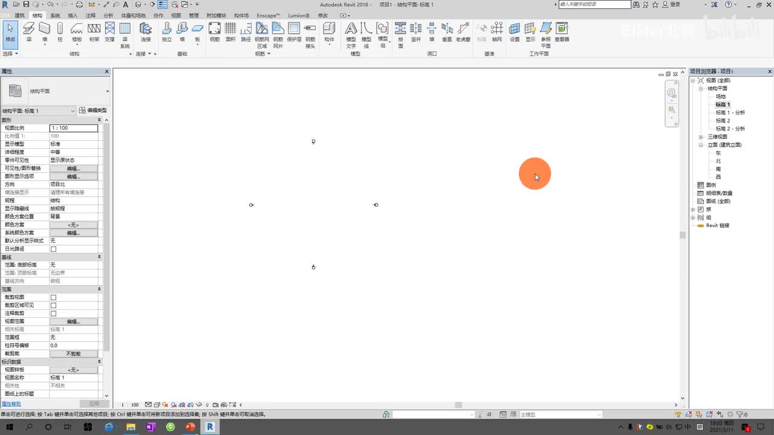Select the 路径 (Path reinforcement) tool
Screen dimensions: 774x435
click(246, 32)
